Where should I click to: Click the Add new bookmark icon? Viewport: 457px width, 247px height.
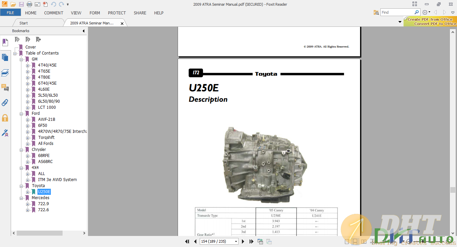pyautogui.click(x=28, y=39)
